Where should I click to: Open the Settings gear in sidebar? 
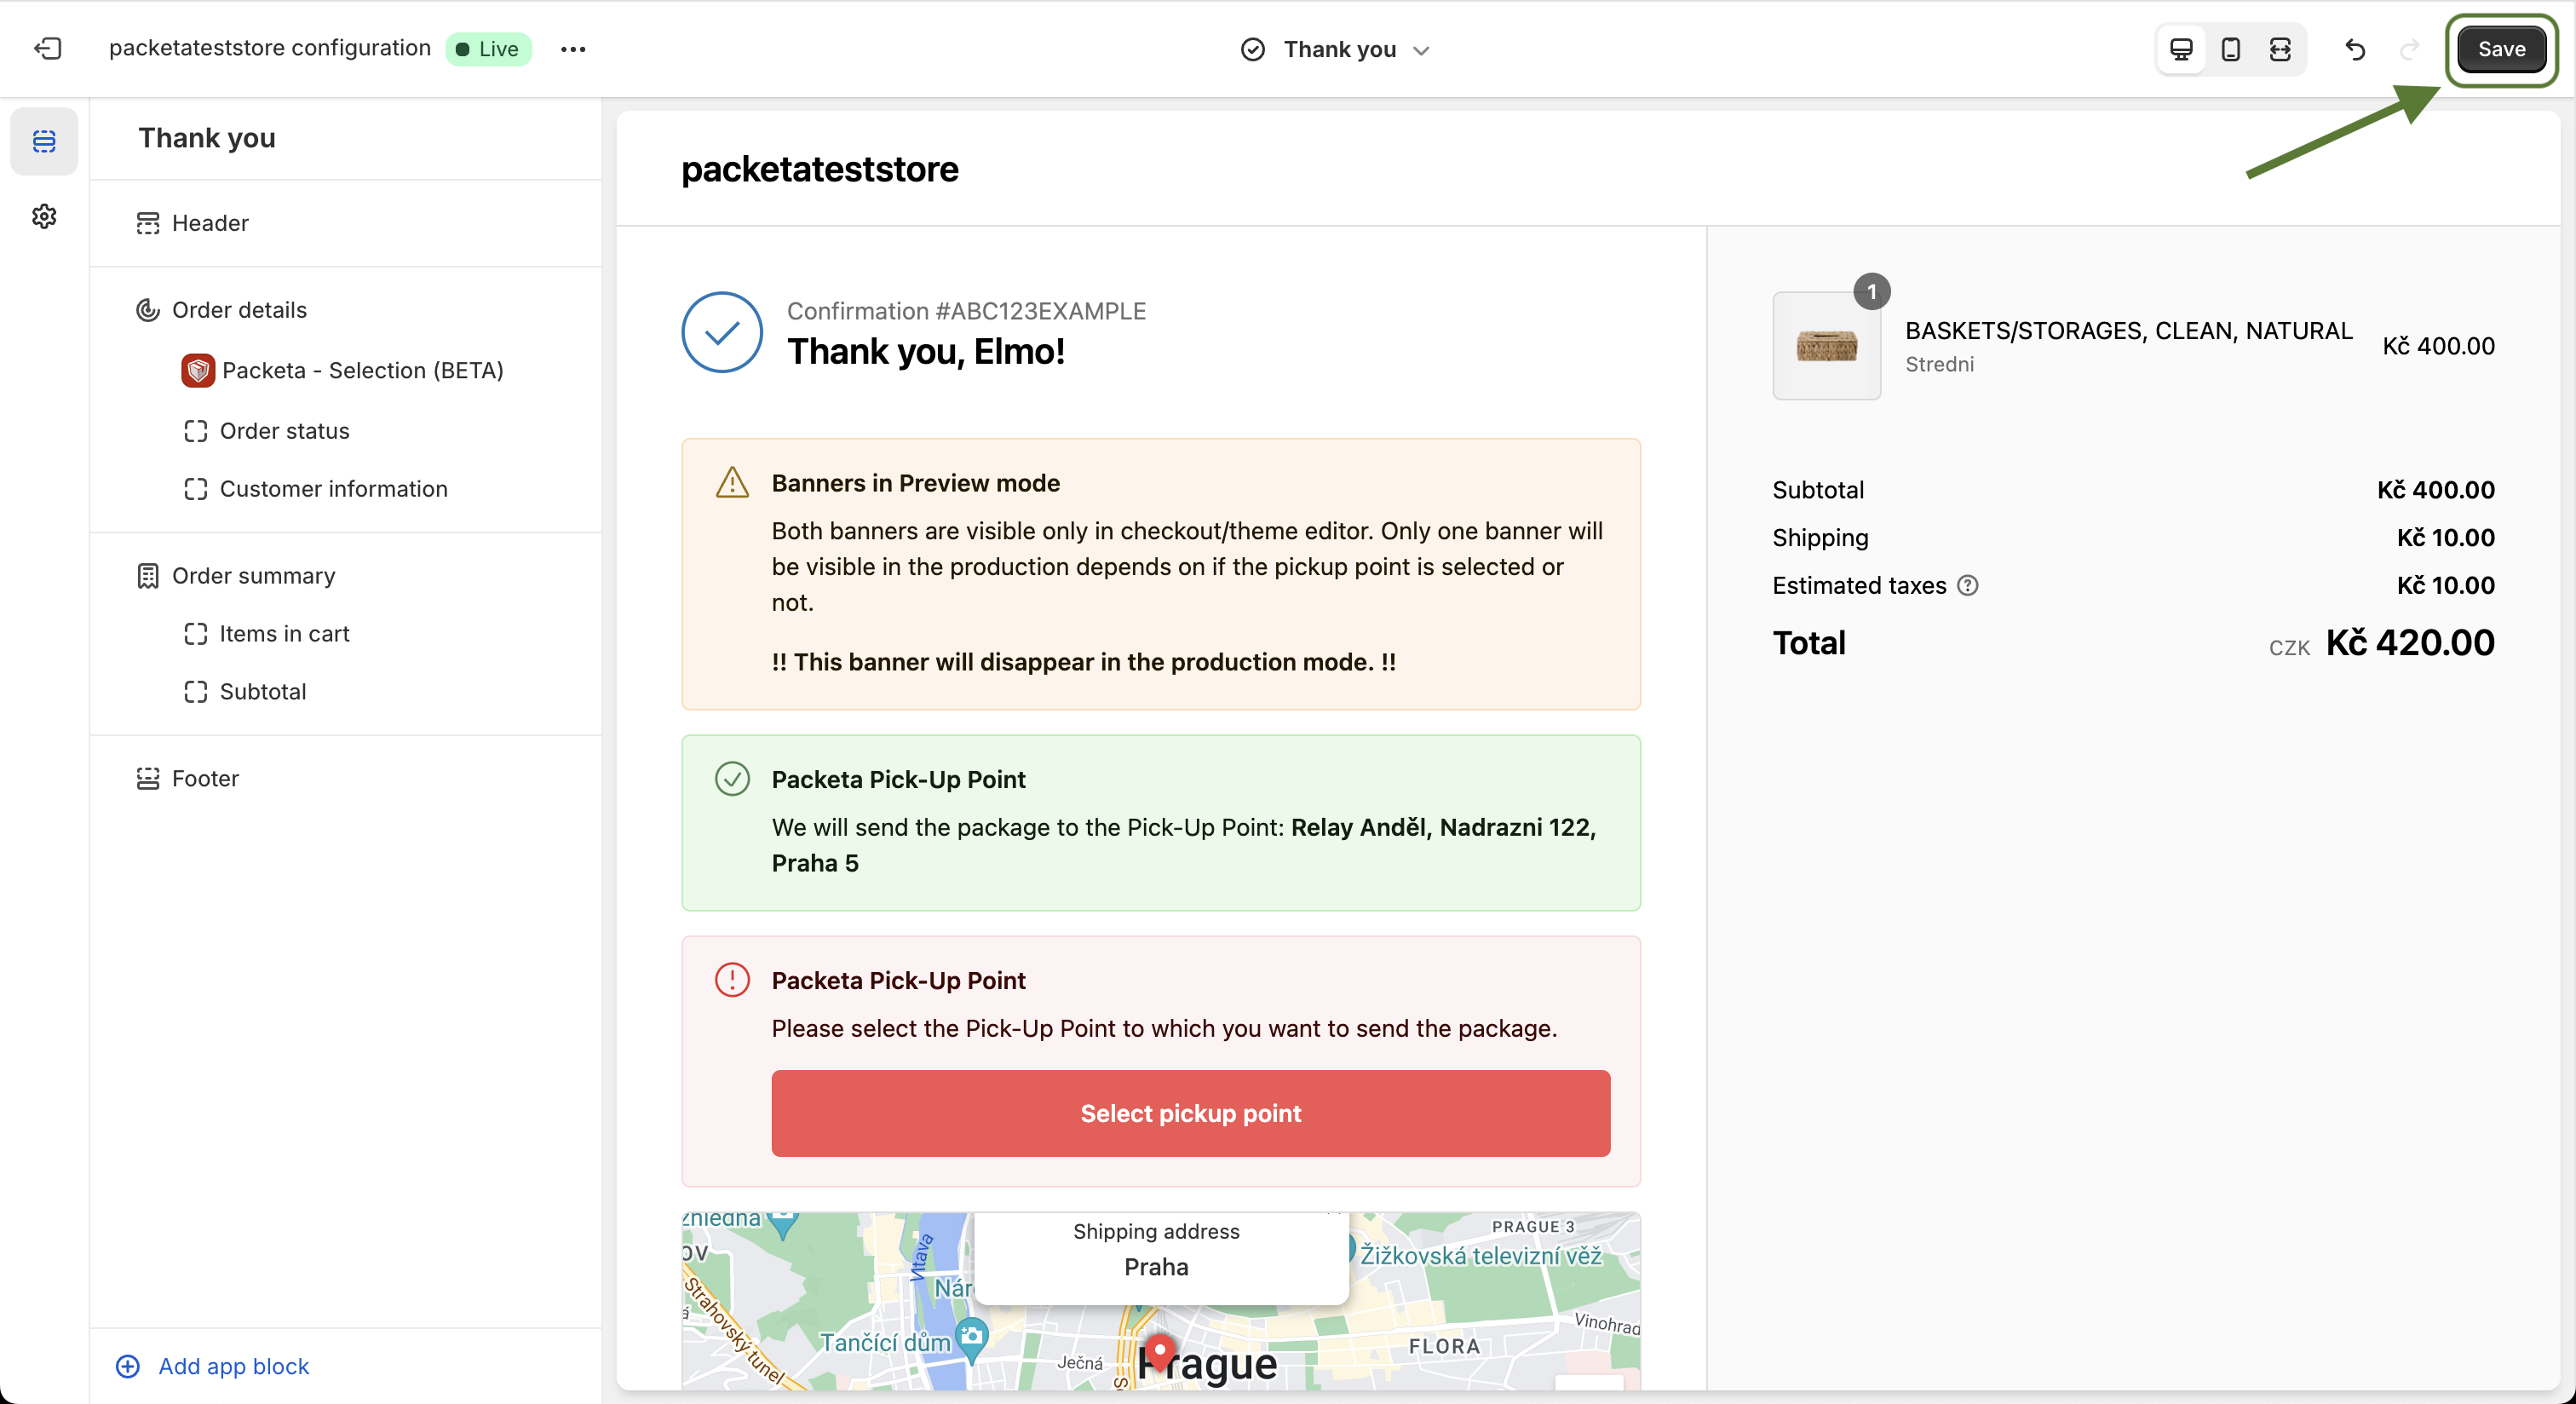[44, 216]
